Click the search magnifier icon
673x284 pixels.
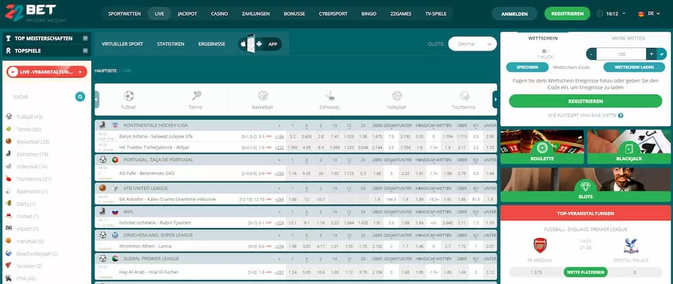[80, 97]
